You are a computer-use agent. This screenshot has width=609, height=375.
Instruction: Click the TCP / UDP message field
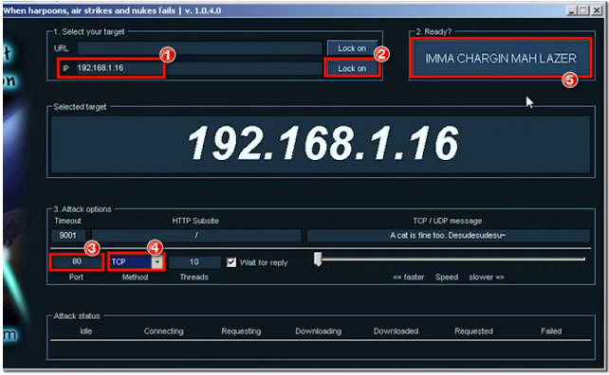click(448, 236)
